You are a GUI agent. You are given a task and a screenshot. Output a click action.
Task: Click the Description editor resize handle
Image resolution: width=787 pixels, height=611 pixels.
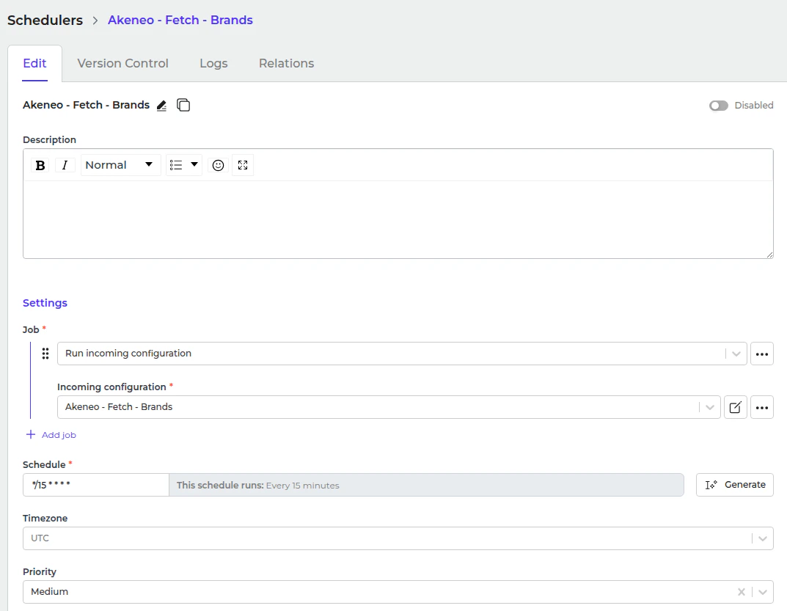click(x=769, y=255)
